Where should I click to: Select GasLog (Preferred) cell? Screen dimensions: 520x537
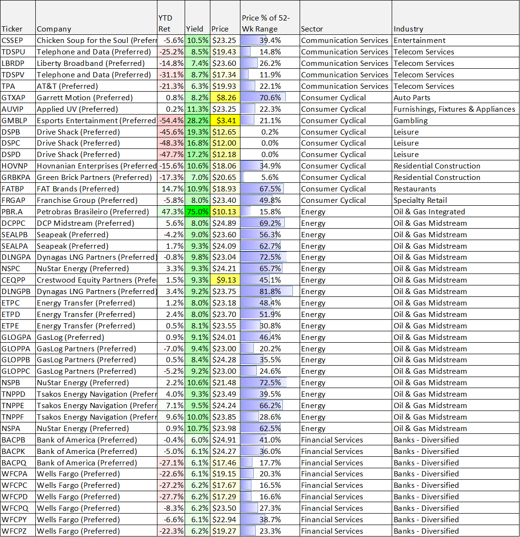pyautogui.click(x=96, y=337)
